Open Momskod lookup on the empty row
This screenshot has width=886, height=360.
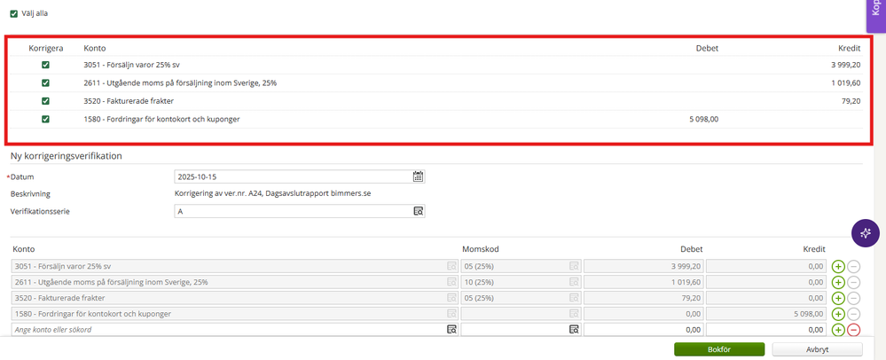tap(574, 329)
